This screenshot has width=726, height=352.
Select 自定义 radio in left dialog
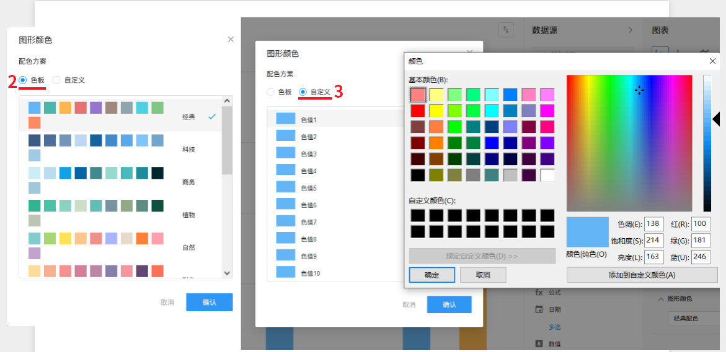[x=56, y=80]
